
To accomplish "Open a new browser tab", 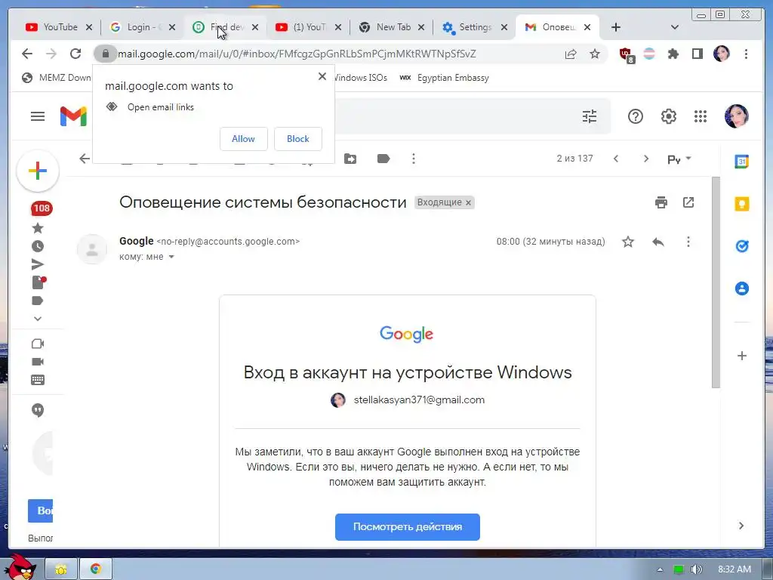I will click(x=616, y=27).
